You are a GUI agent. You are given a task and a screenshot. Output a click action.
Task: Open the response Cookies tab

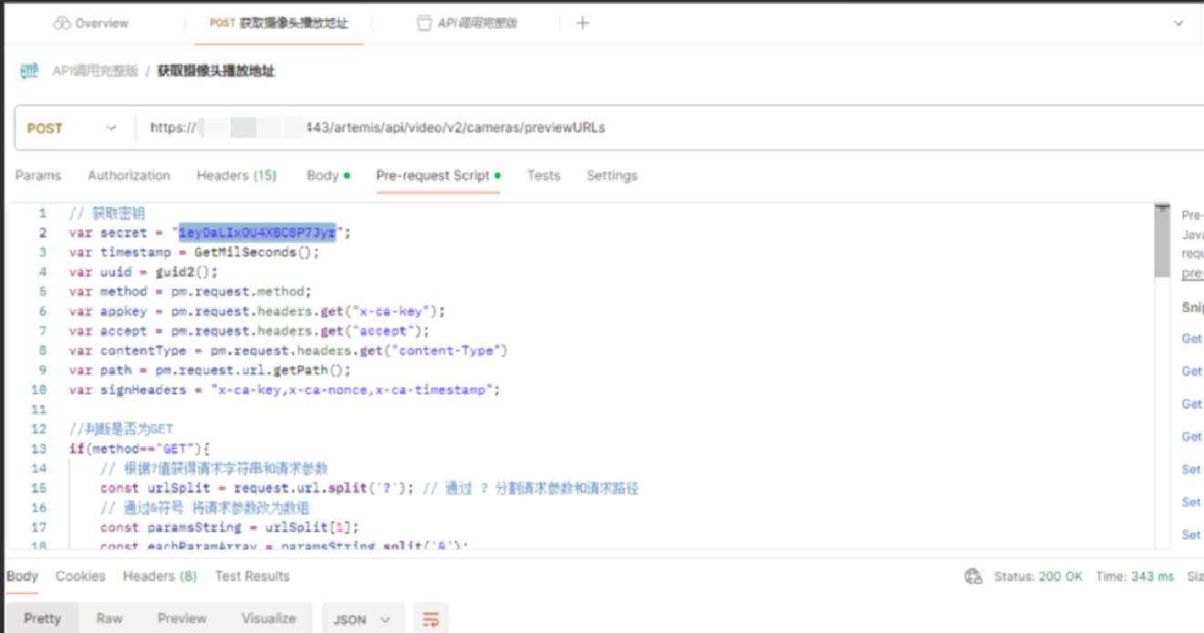tap(80, 576)
